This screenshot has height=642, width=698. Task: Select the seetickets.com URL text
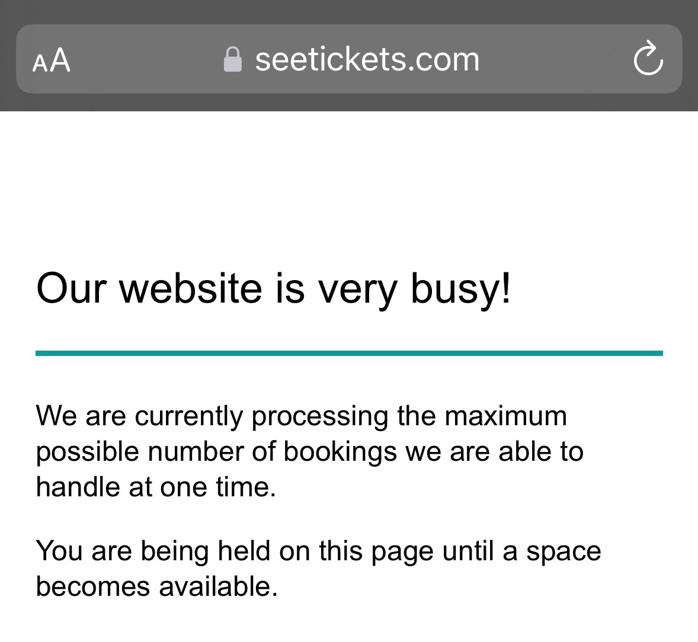(x=367, y=60)
